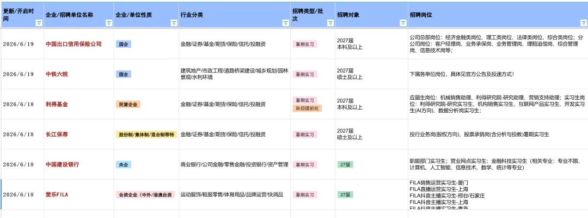Click the 中国出口信用保险公司 company link
This screenshot has height=218, width=588.
[73, 44]
